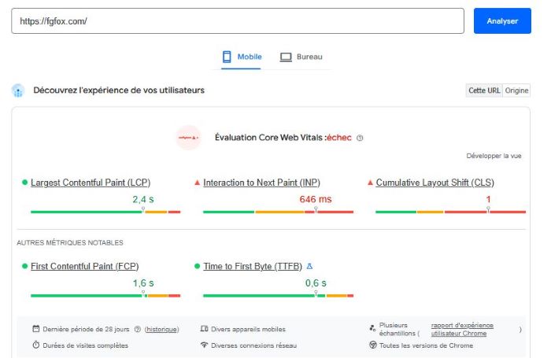The image size is (551, 358).
Task: Open the historique link
Action: point(161,330)
